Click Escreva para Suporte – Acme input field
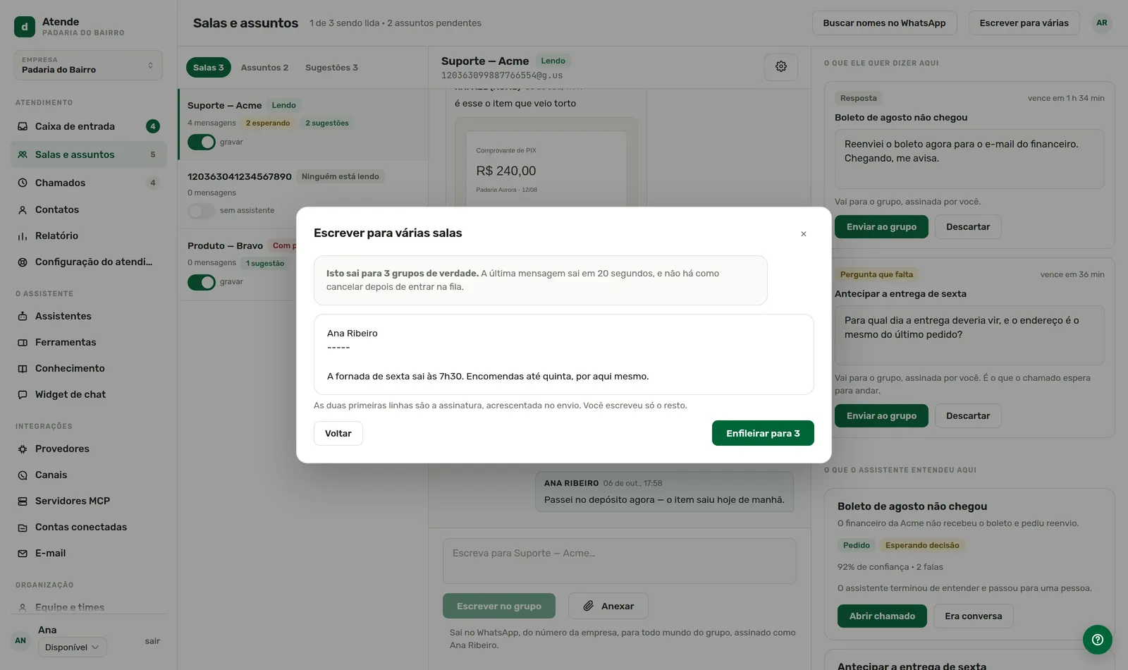1128x670 pixels. [619, 561]
